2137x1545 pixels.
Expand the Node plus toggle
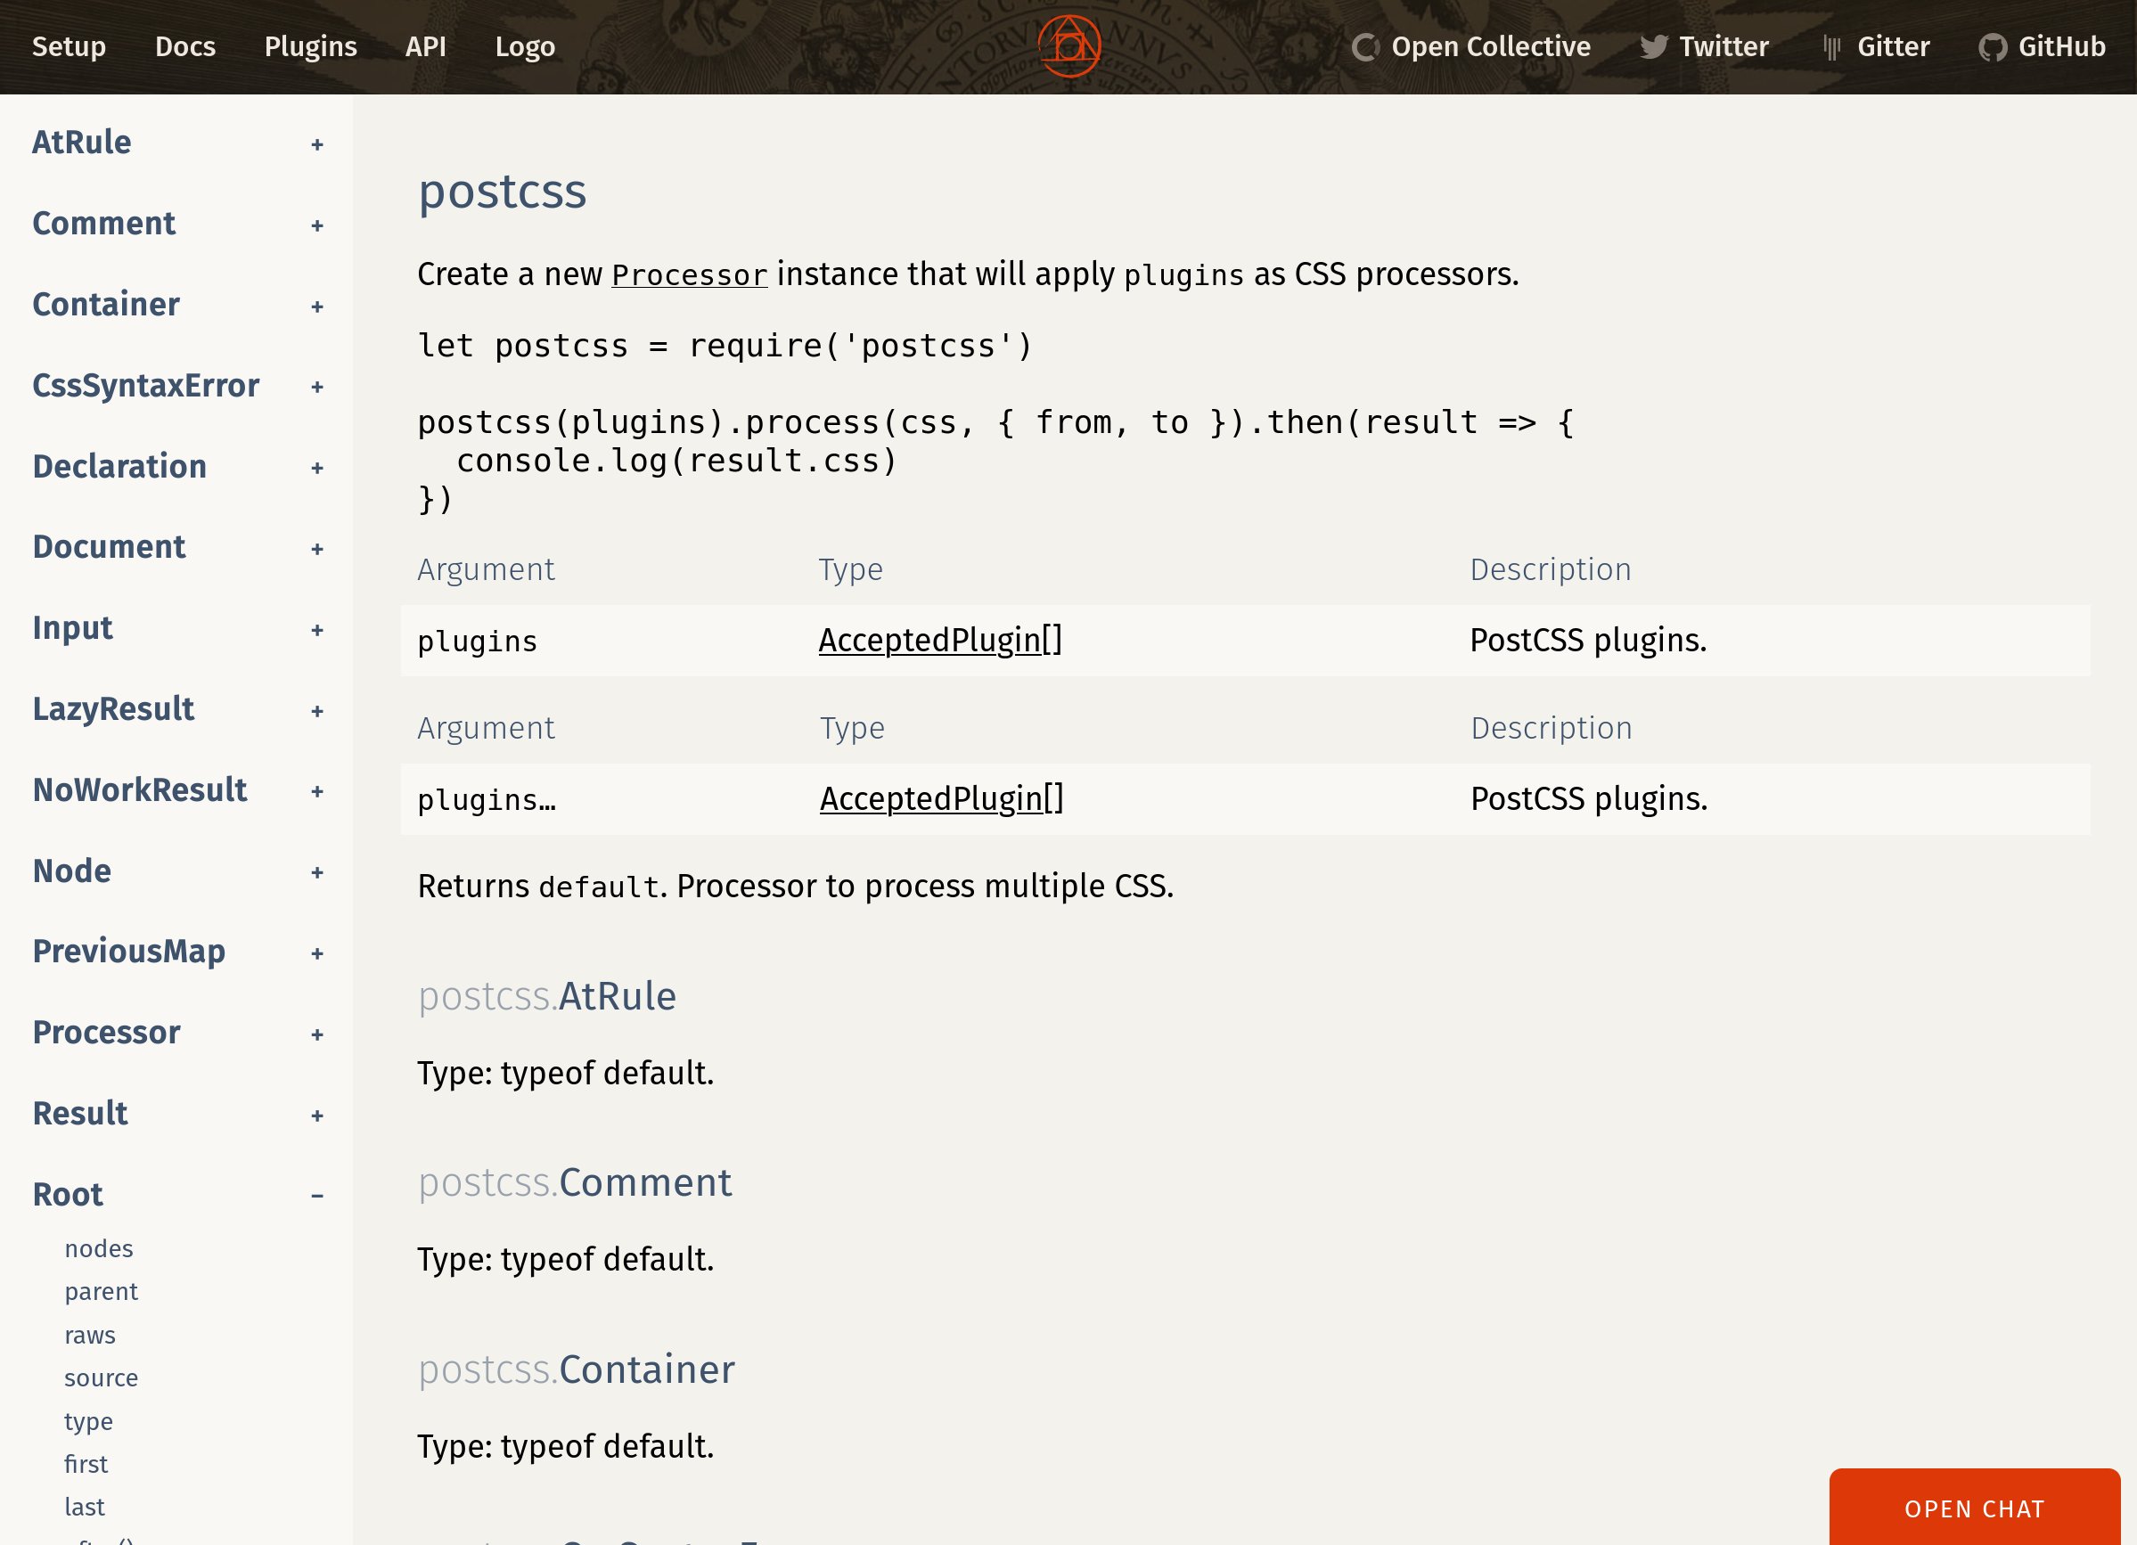tap(317, 872)
